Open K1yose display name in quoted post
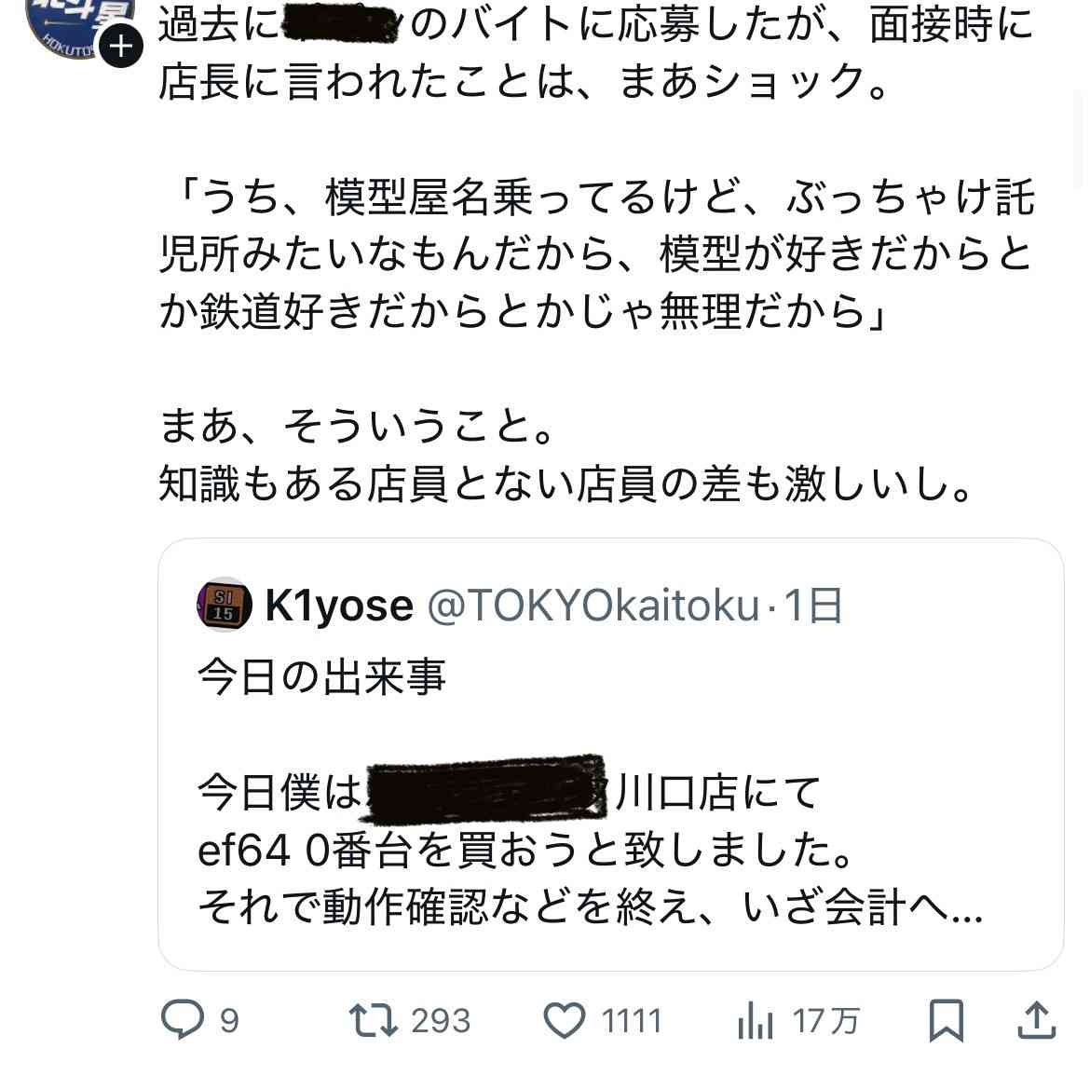 [x=339, y=606]
